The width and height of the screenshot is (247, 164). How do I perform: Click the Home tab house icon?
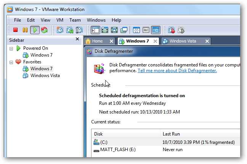(x=88, y=41)
